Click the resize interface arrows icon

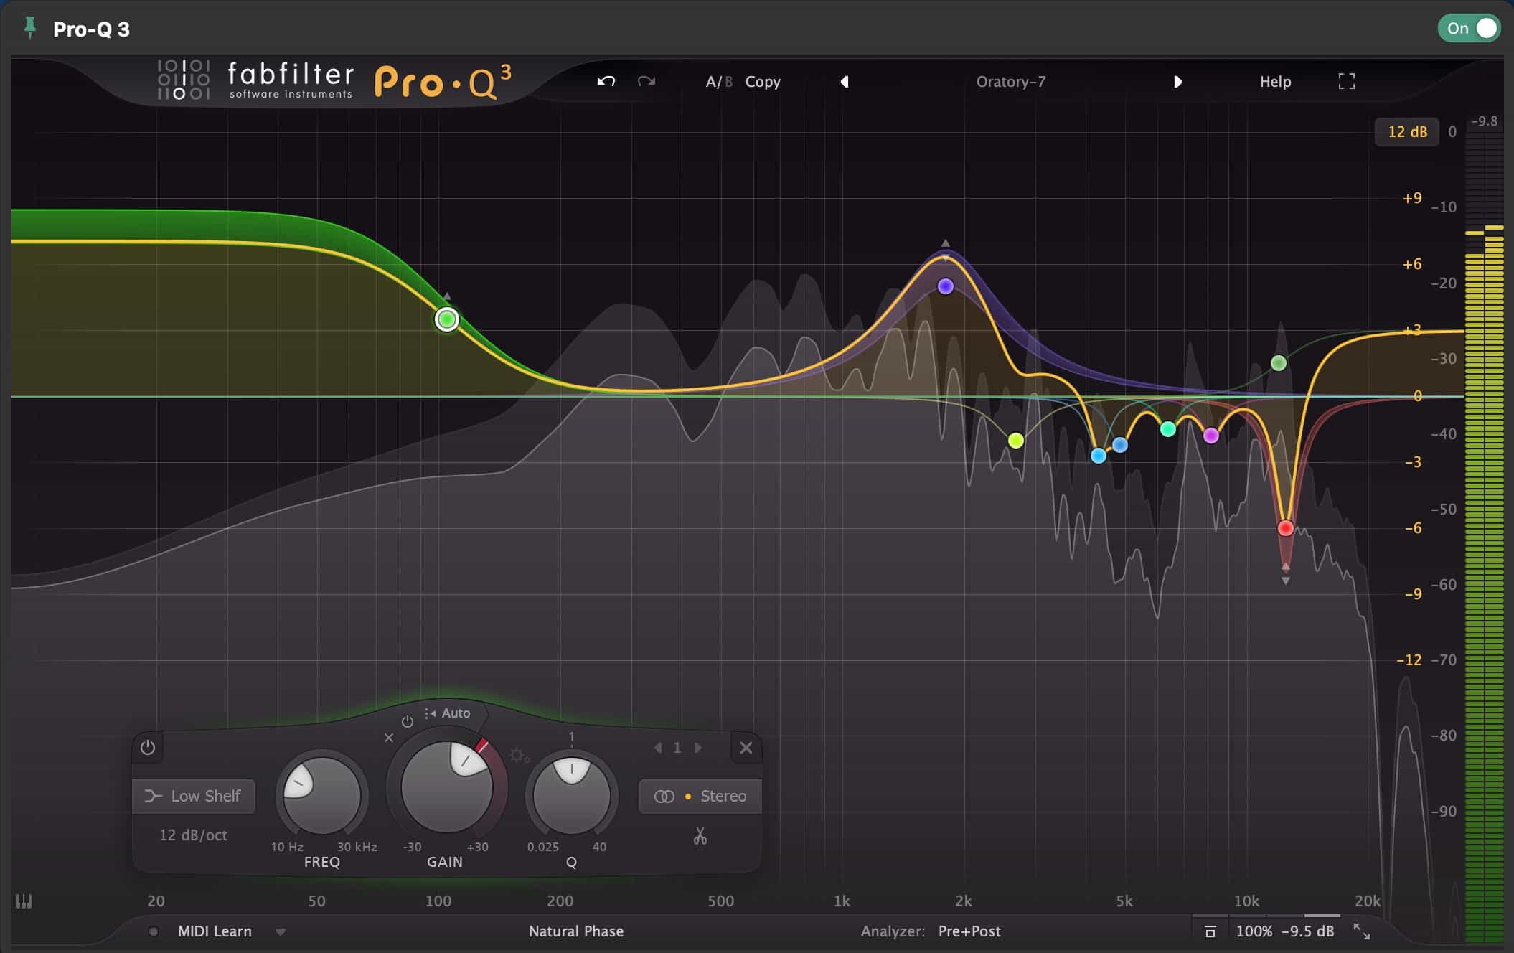click(x=1361, y=931)
